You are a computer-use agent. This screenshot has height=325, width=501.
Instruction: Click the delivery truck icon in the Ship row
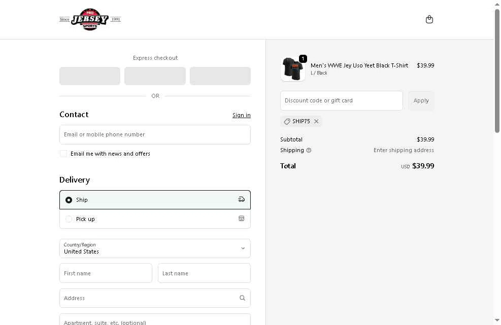[241, 200]
